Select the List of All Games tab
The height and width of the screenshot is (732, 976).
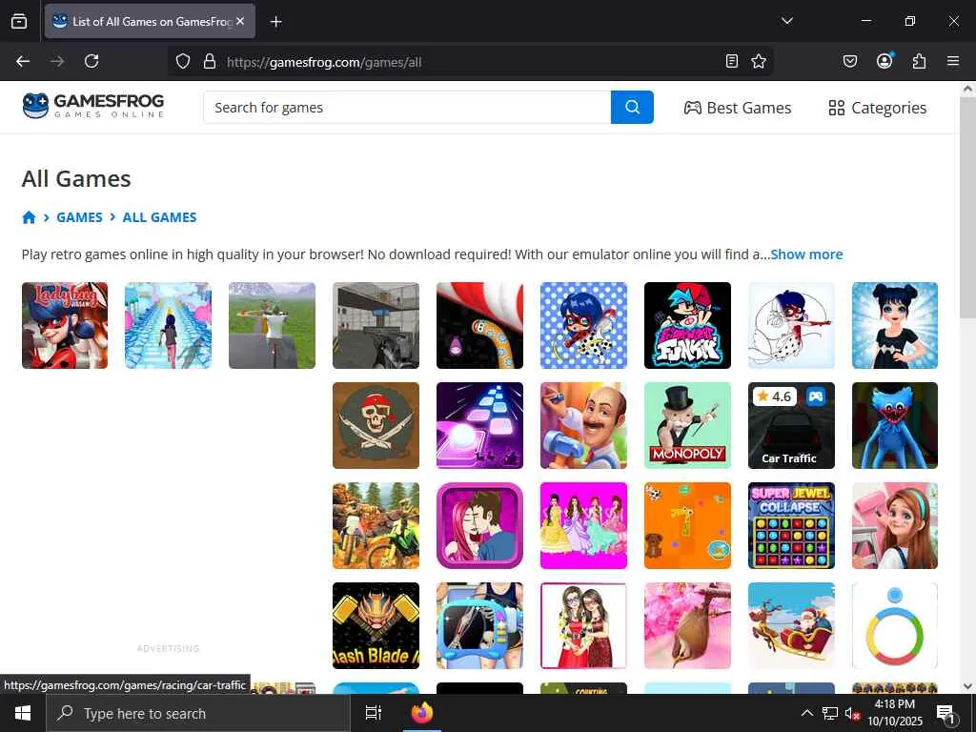tap(150, 21)
